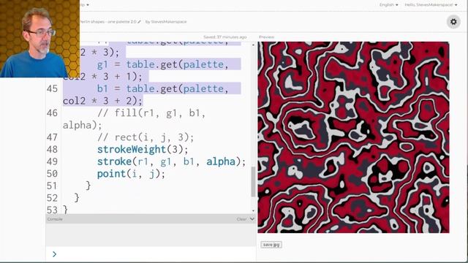The width and height of the screenshot is (468, 263).
Task: Click the scroll up arrow of the editor
Action: 254,45
